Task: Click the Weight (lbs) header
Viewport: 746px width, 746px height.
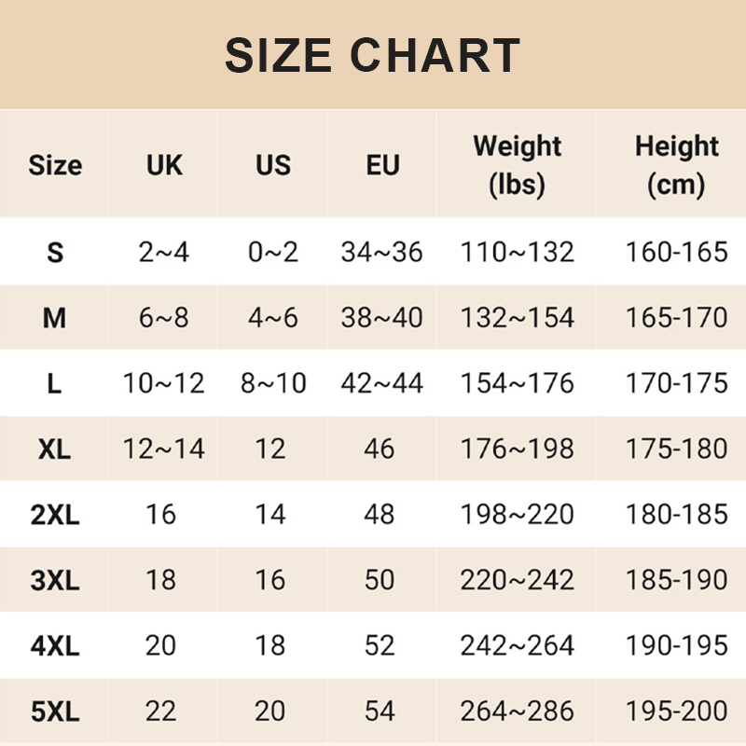Action: pos(517,165)
